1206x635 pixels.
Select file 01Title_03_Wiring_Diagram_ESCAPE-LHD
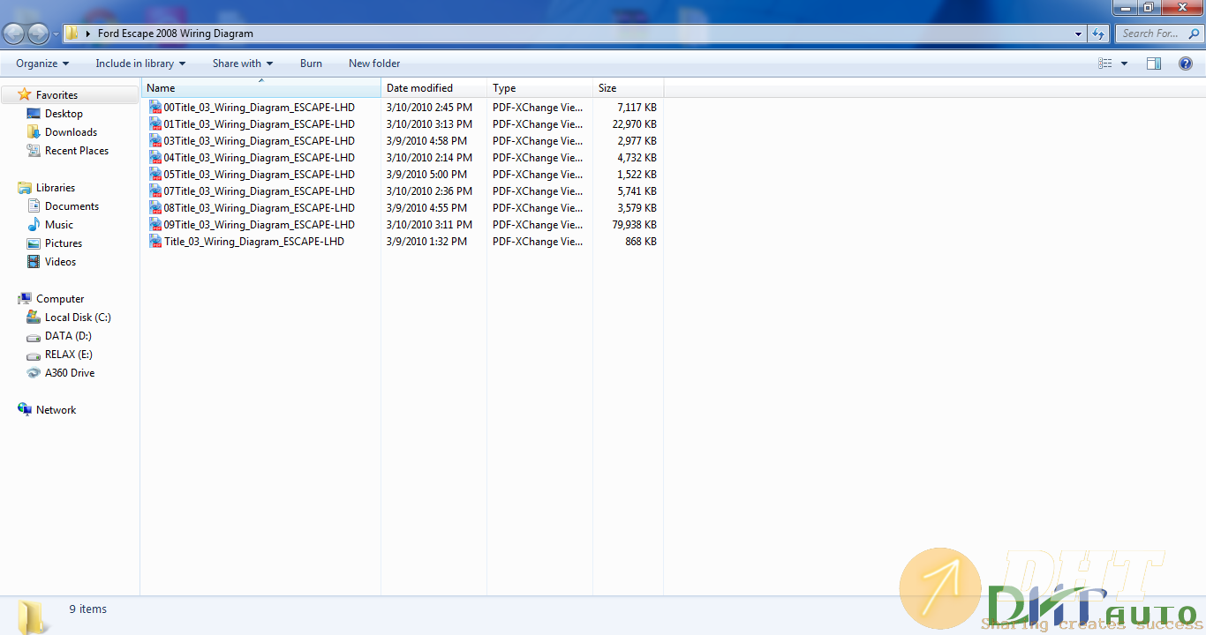(x=259, y=124)
